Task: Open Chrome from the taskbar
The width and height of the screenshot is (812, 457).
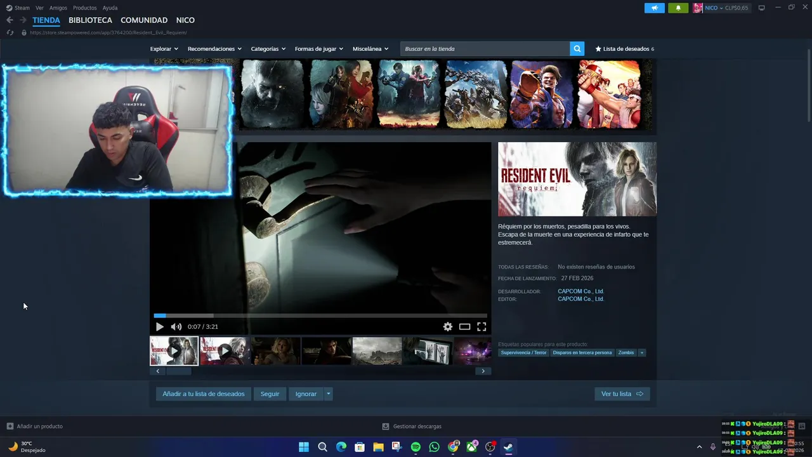Action: click(x=453, y=447)
